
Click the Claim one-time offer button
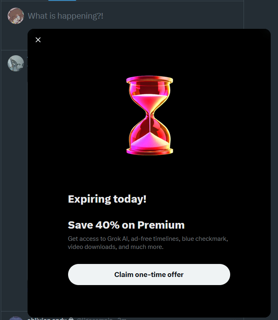149,275
